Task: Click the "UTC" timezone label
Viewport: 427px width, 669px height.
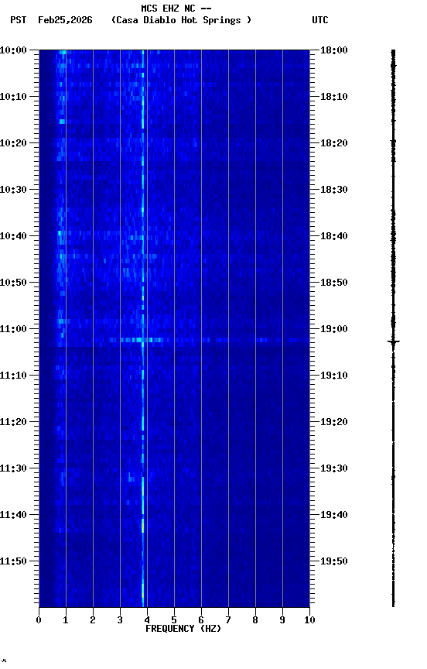Action: [x=320, y=20]
